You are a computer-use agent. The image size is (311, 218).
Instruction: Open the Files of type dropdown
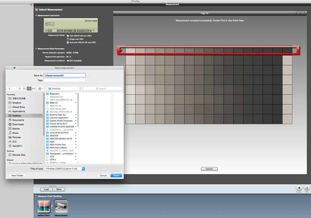(65, 169)
